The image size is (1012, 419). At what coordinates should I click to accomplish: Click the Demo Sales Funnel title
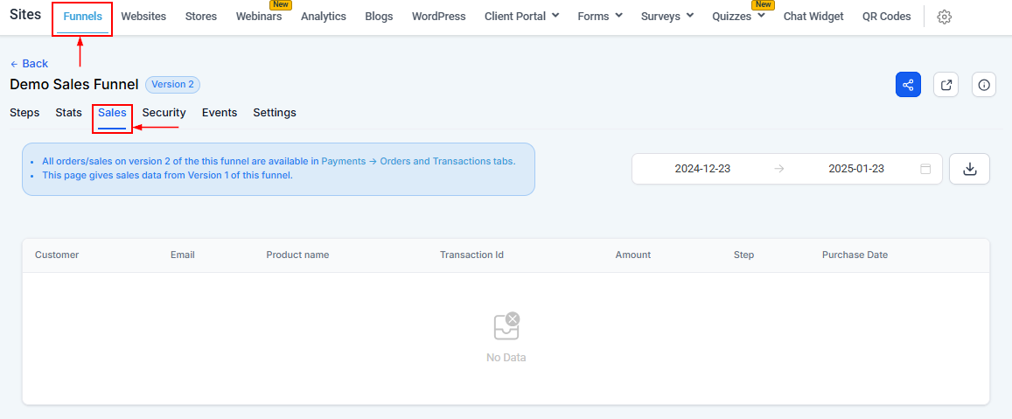(x=74, y=85)
